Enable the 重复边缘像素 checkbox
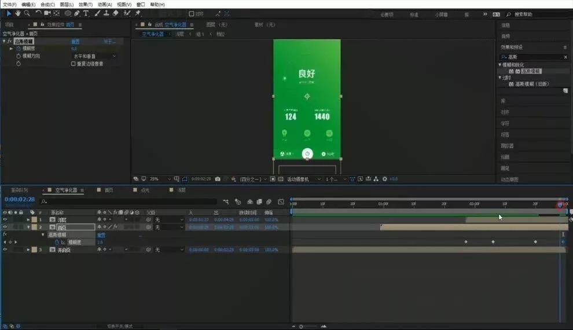The width and height of the screenshot is (573, 330). click(73, 64)
